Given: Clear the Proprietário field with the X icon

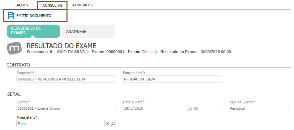Looking at the screenshot, I should pos(107,124).
